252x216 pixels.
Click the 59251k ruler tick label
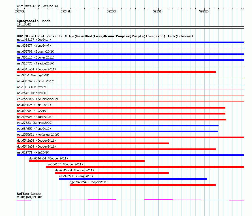158,11
